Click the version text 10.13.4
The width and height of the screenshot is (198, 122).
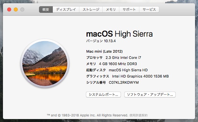(110, 41)
